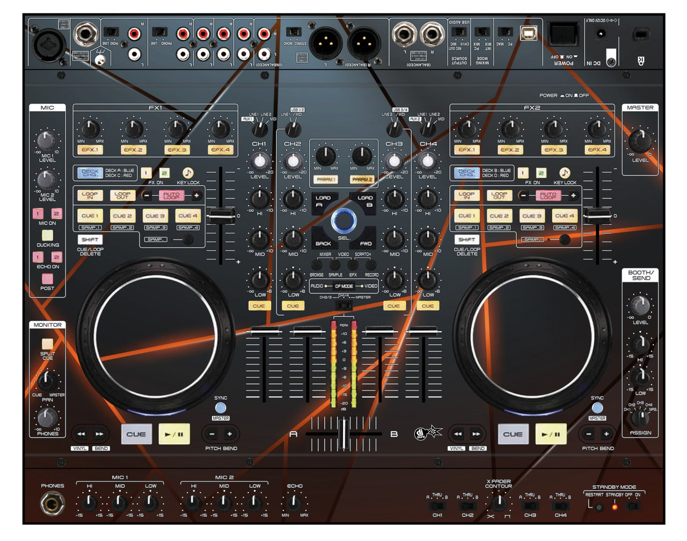Enable MIC ON 1 in the MIC section
This screenshot has height=541, width=687.
click(x=38, y=214)
